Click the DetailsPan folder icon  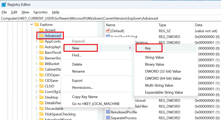41,103
